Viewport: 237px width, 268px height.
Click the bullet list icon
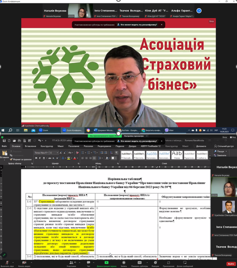[x=83, y=153]
